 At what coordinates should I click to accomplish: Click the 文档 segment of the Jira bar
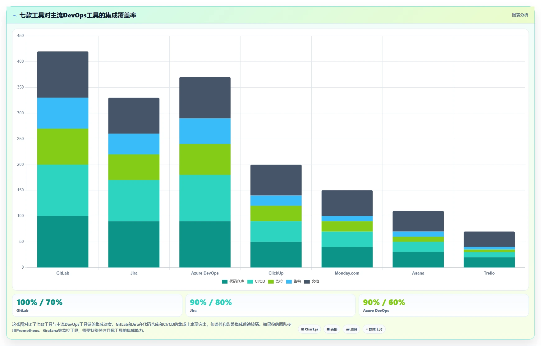tap(134, 116)
